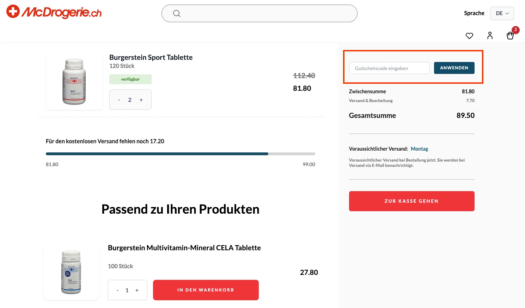Click the free shipping progress bar

click(x=180, y=153)
